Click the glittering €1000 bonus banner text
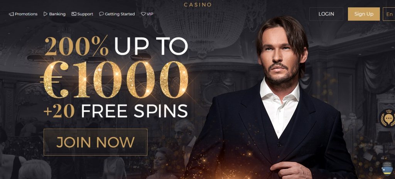The height and width of the screenshot is (179, 395). tap(114, 80)
